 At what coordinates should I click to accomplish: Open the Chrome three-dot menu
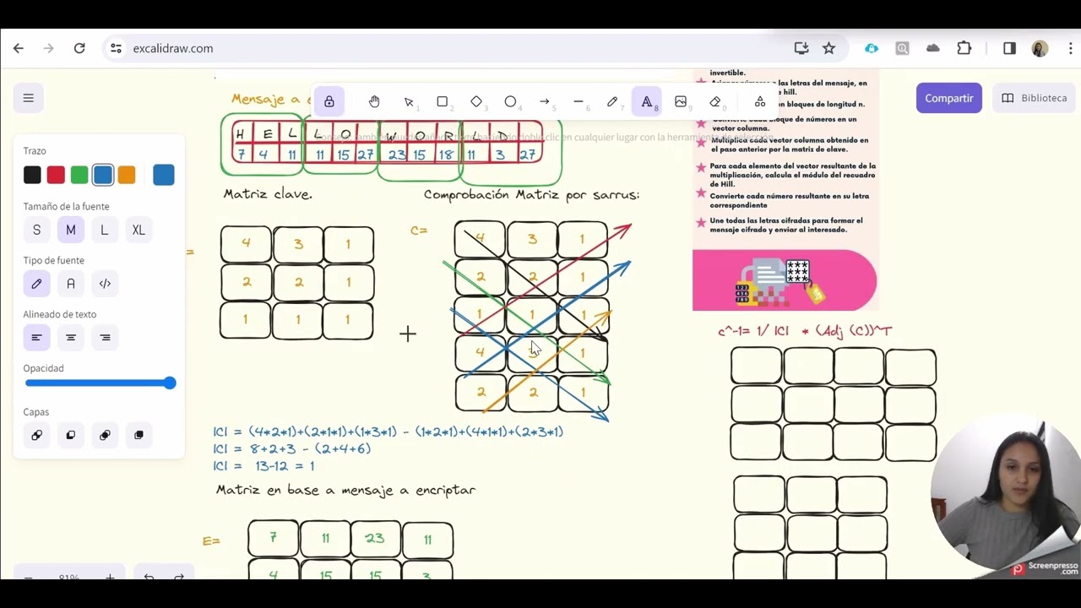[1071, 48]
